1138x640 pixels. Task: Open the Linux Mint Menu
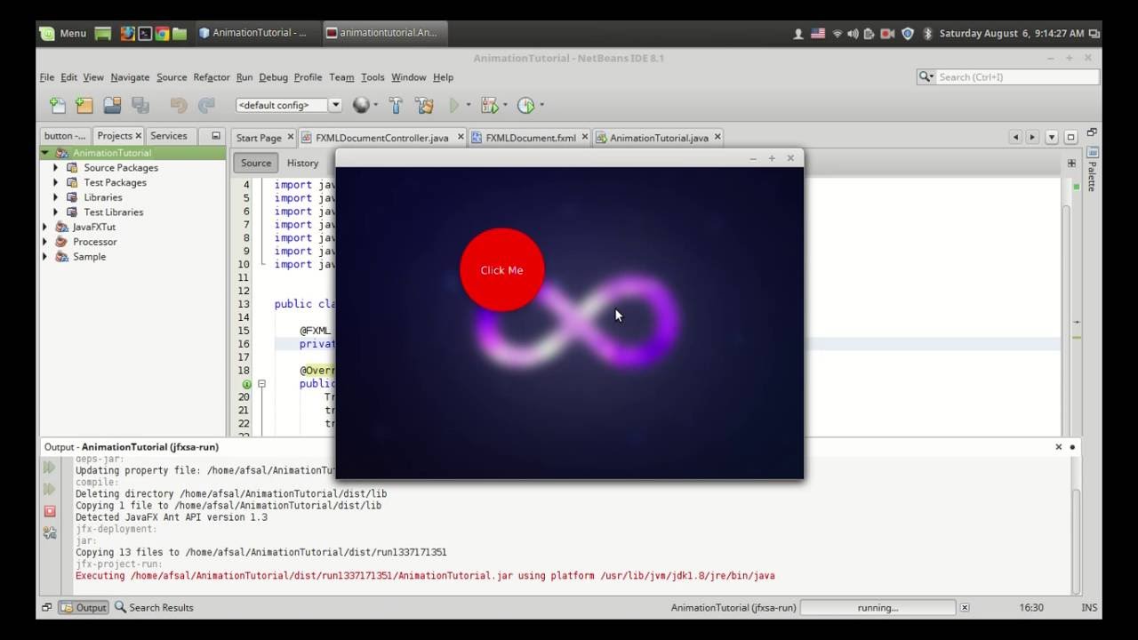tap(63, 33)
